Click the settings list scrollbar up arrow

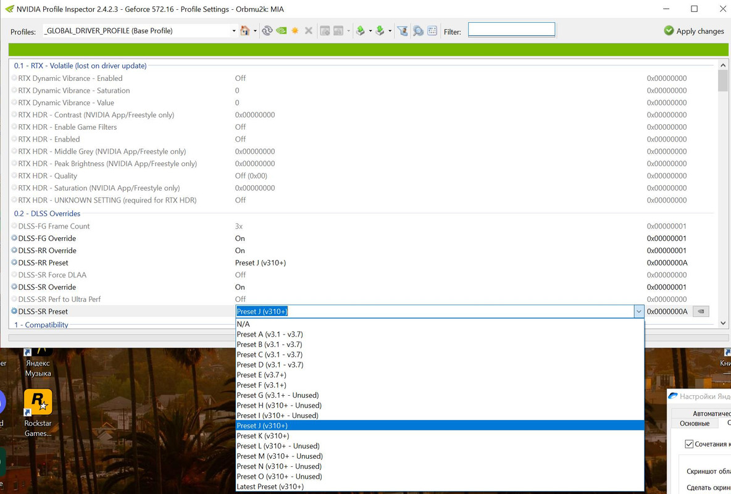[x=722, y=65]
